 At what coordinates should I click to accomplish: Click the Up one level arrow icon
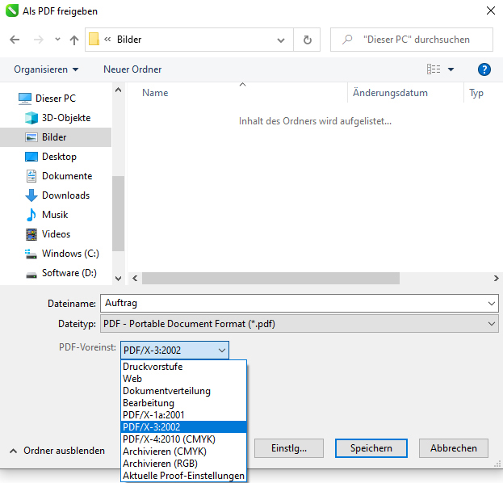[x=74, y=40]
